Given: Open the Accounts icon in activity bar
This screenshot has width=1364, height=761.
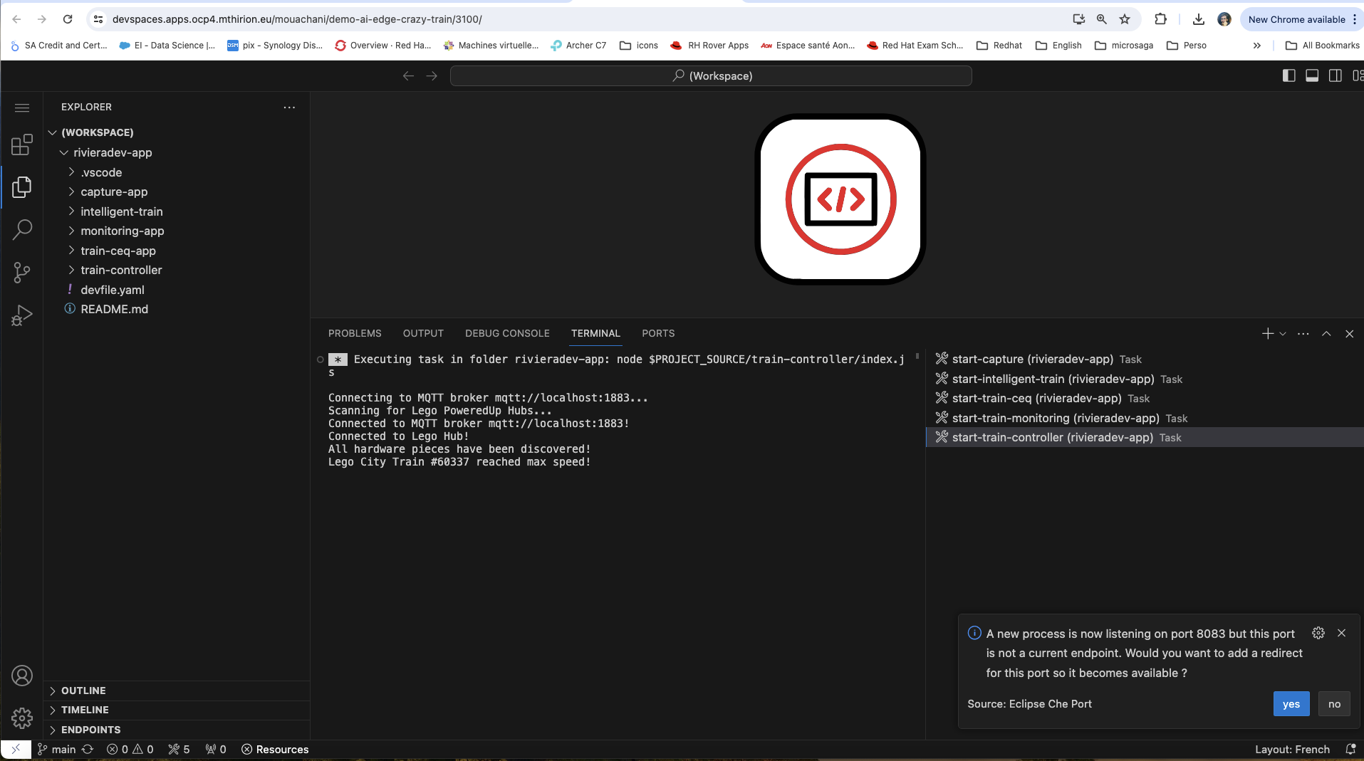Looking at the screenshot, I should tap(22, 676).
